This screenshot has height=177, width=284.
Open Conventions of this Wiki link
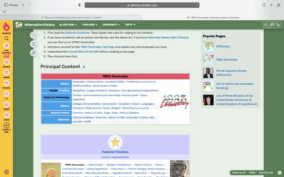84,51
